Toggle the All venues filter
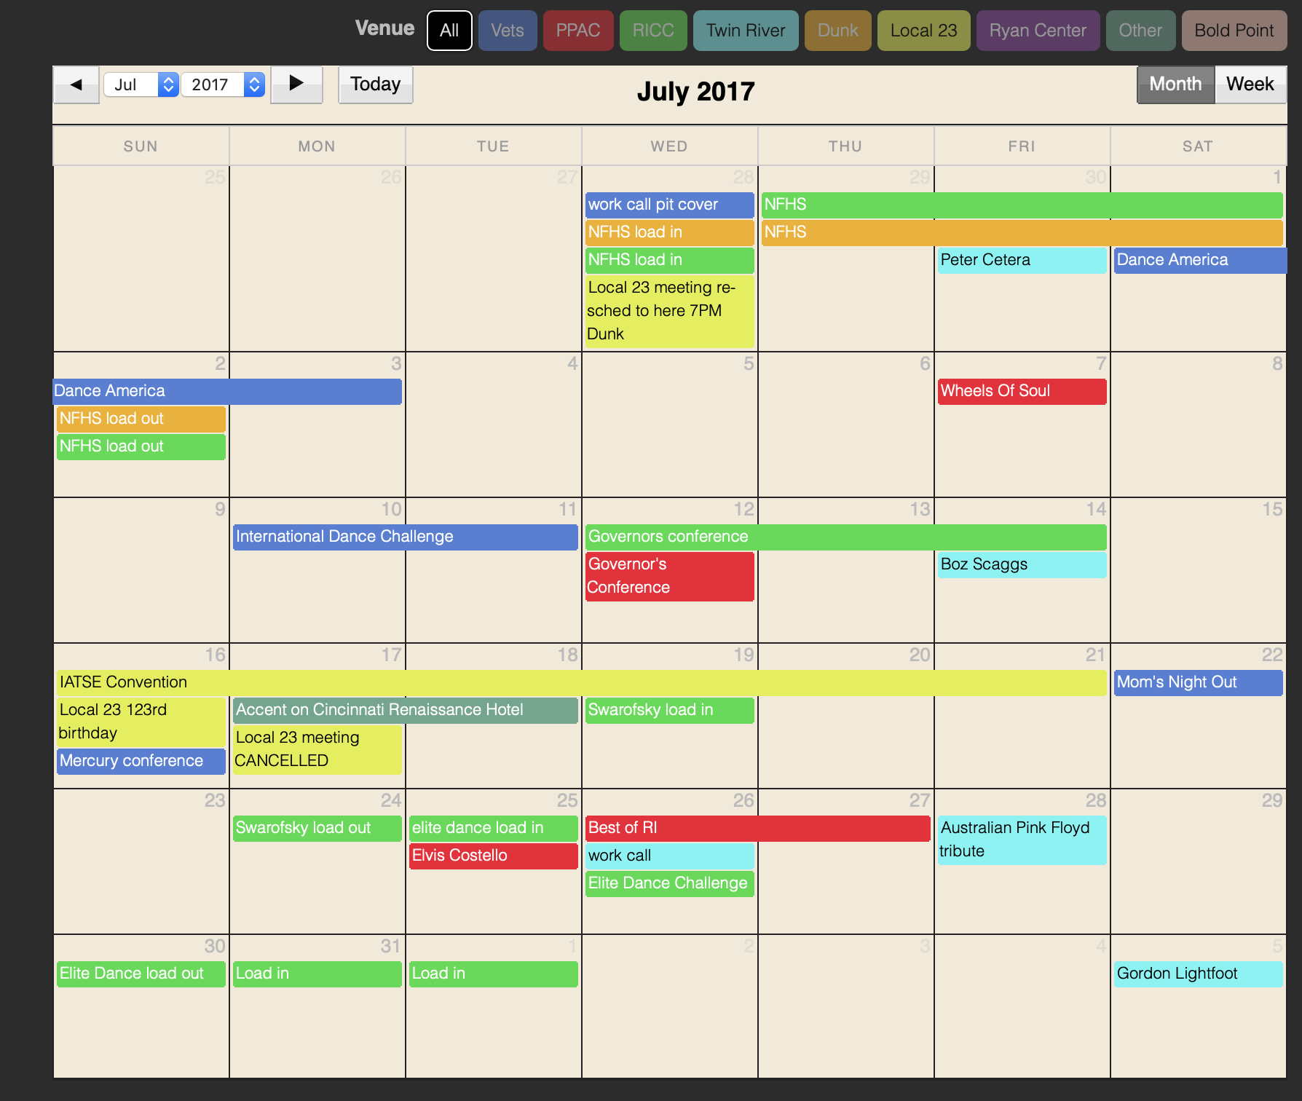 (x=449, y=31)
